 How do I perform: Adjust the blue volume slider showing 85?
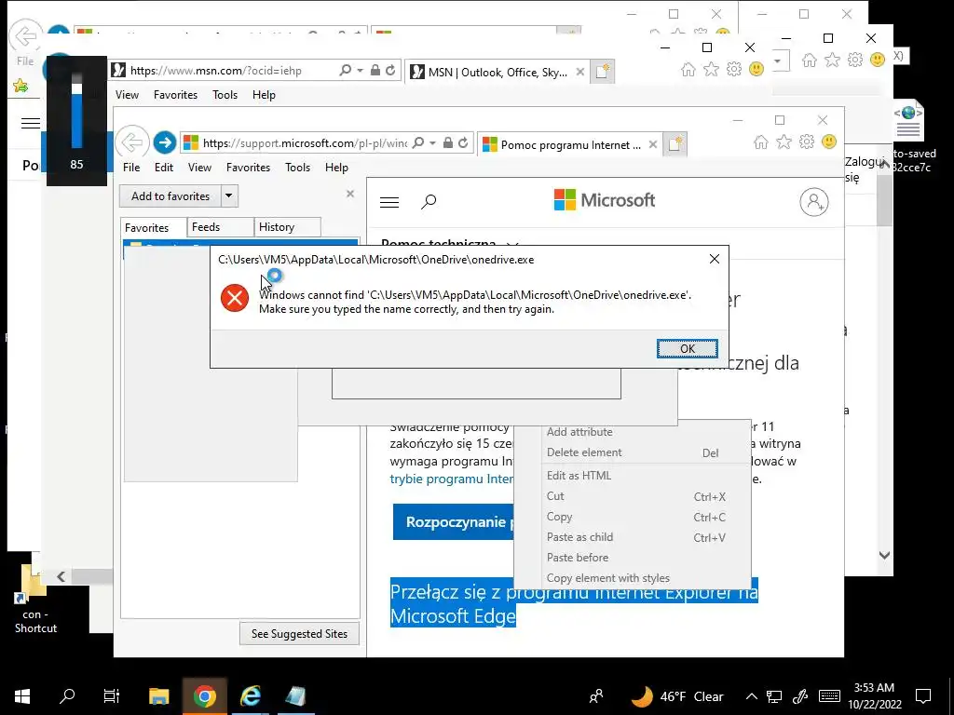(76, 110)
